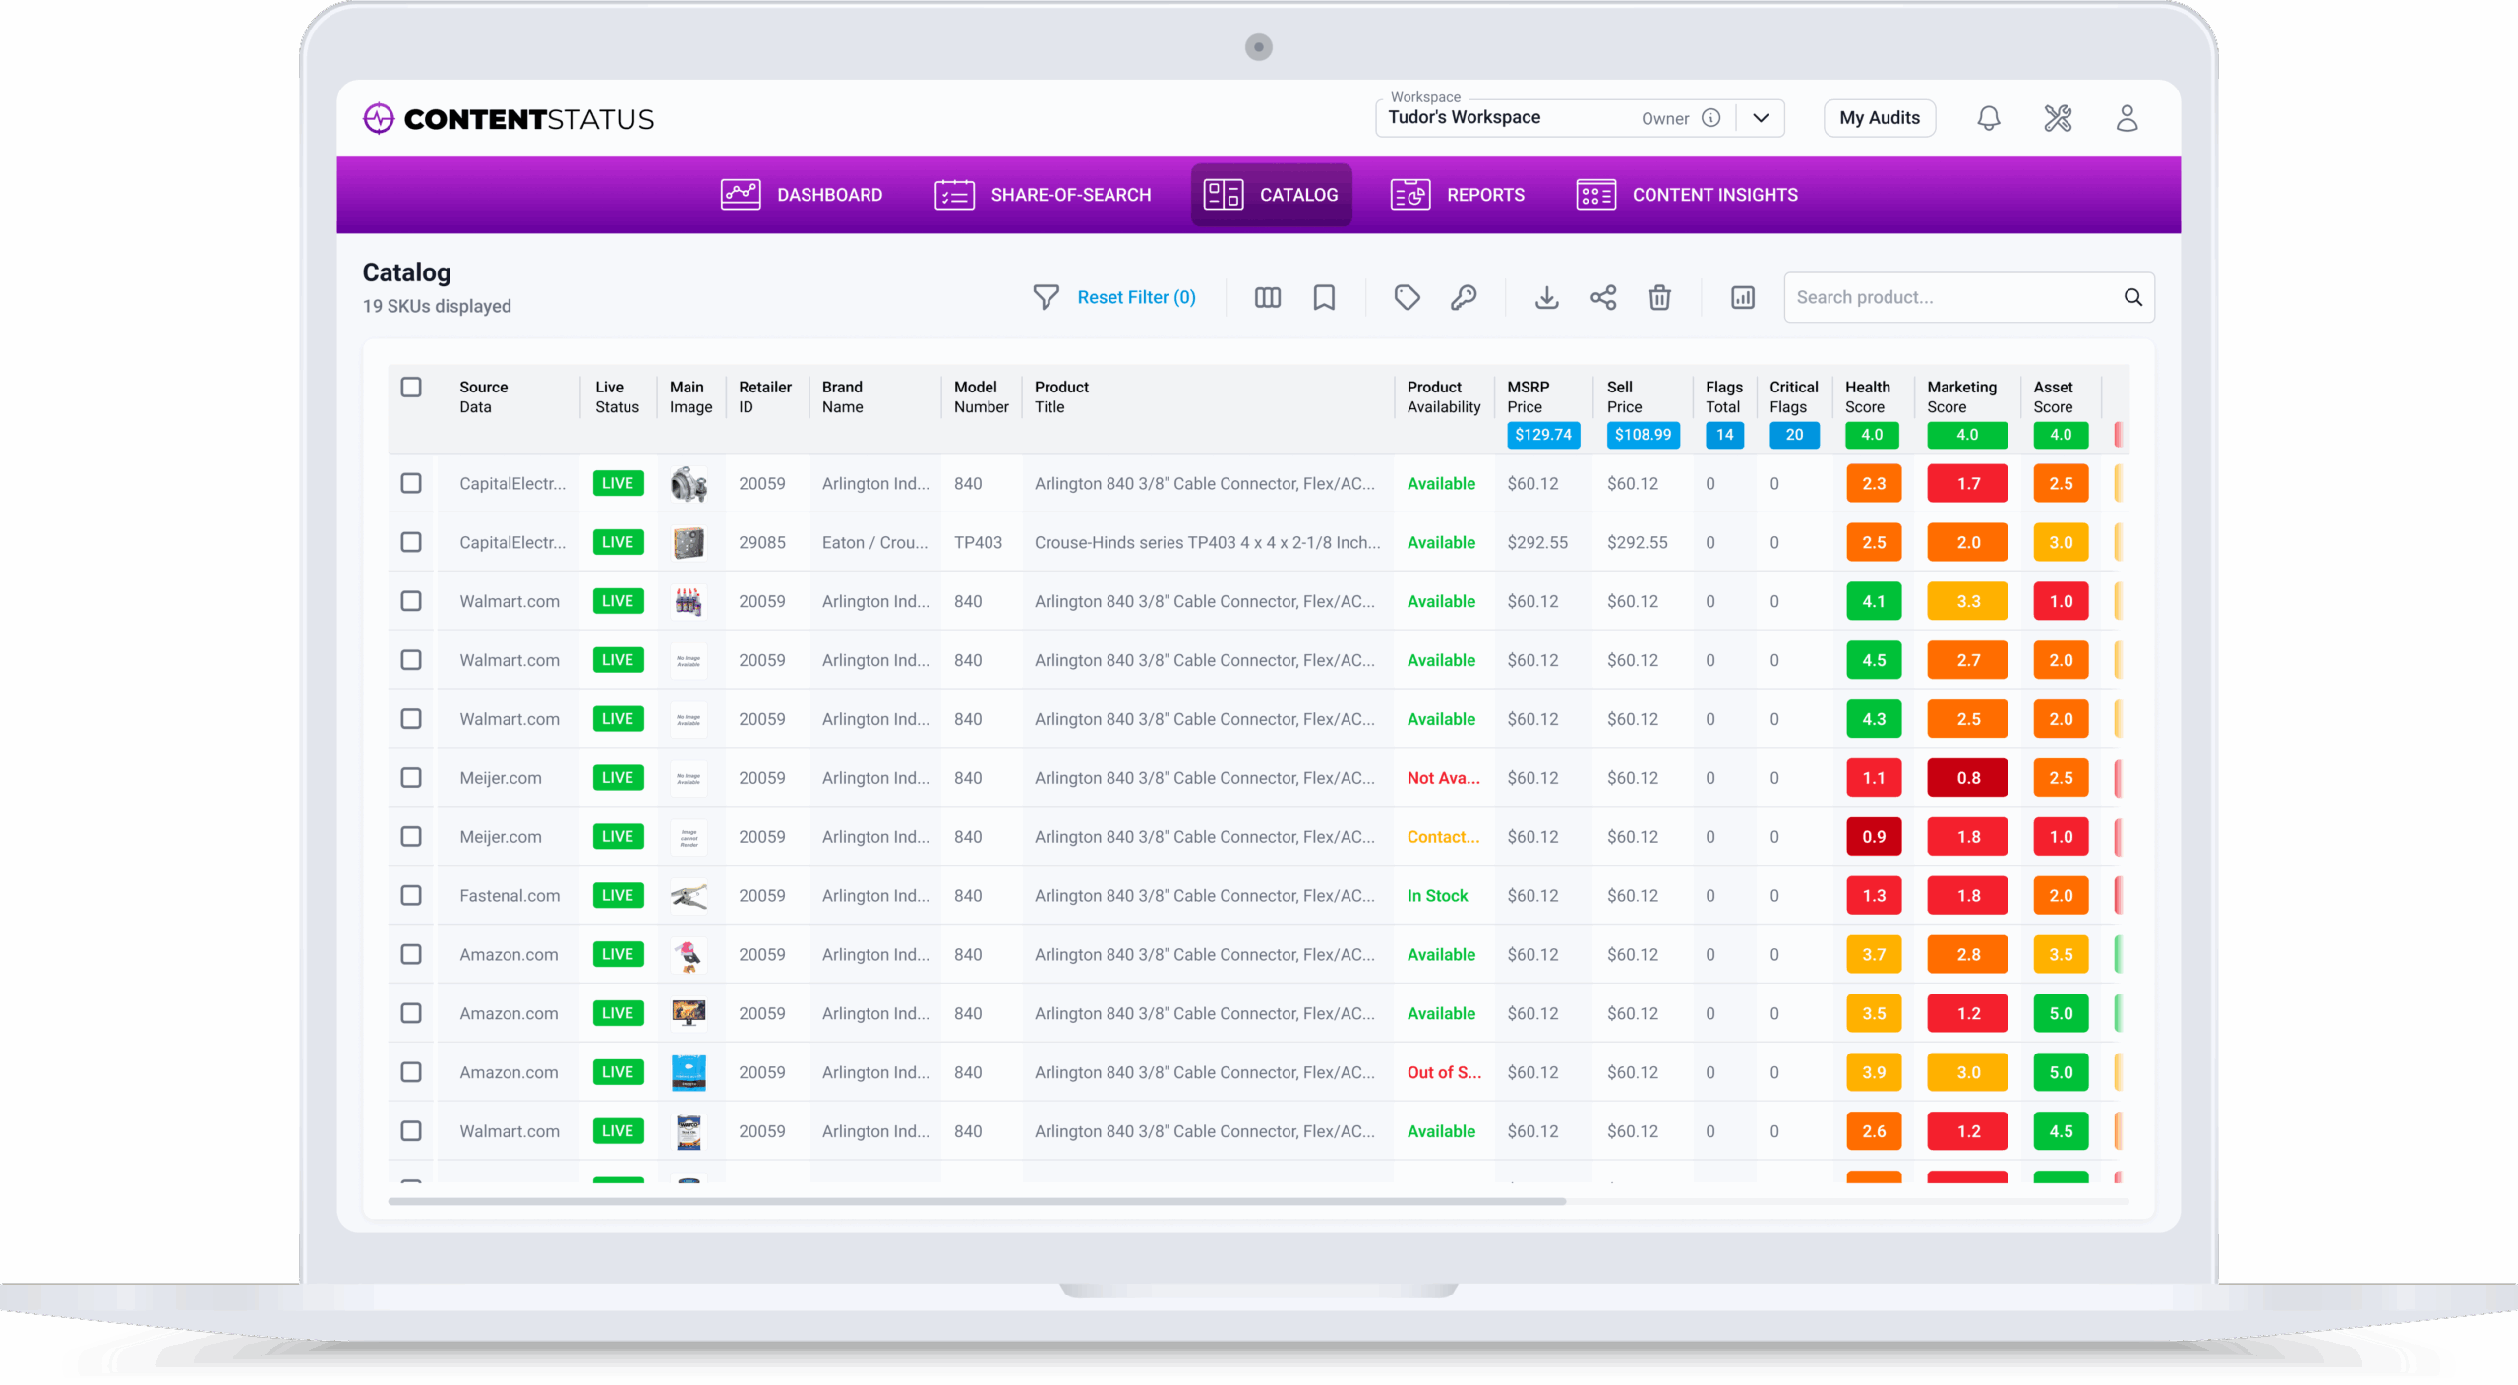
Task: Click the horizontal table scrollbar
Action: 977,1201
